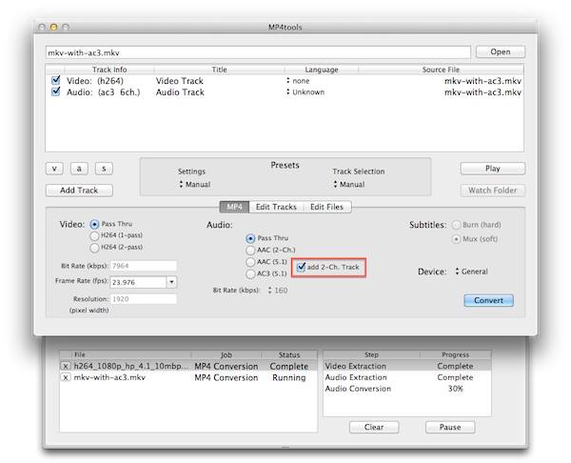Select the Audio Extraction step row
This screenshot has width=571, height=463.
coord(406,377)
